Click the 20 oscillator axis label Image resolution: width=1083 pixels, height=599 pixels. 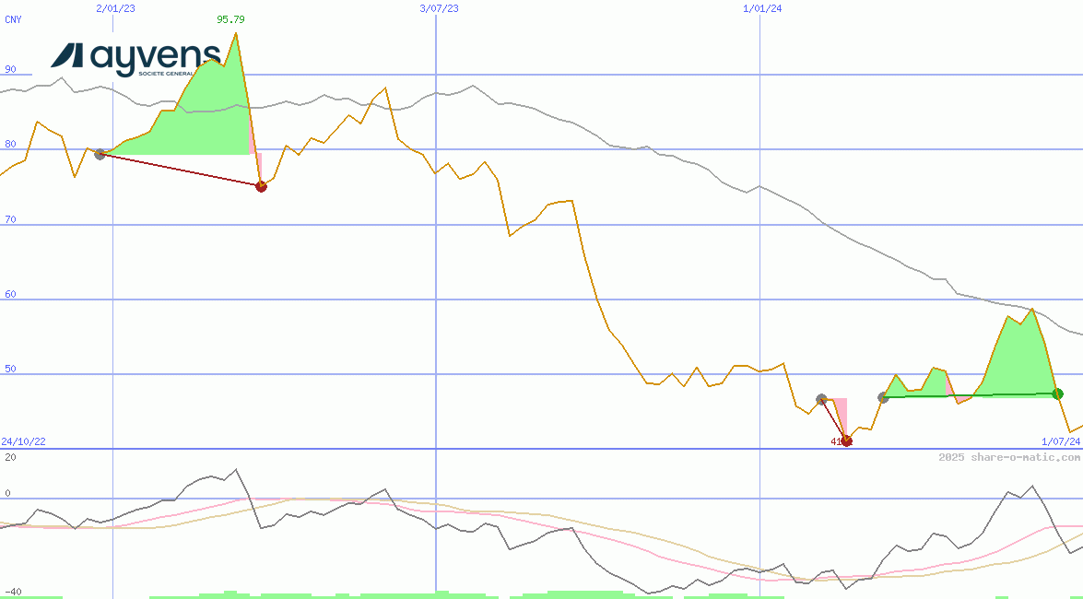(x=10, y=457)
